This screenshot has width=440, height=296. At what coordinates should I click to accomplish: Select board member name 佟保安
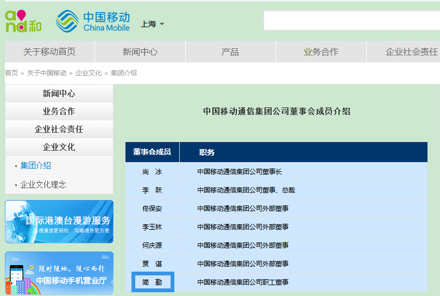point(152,209)
